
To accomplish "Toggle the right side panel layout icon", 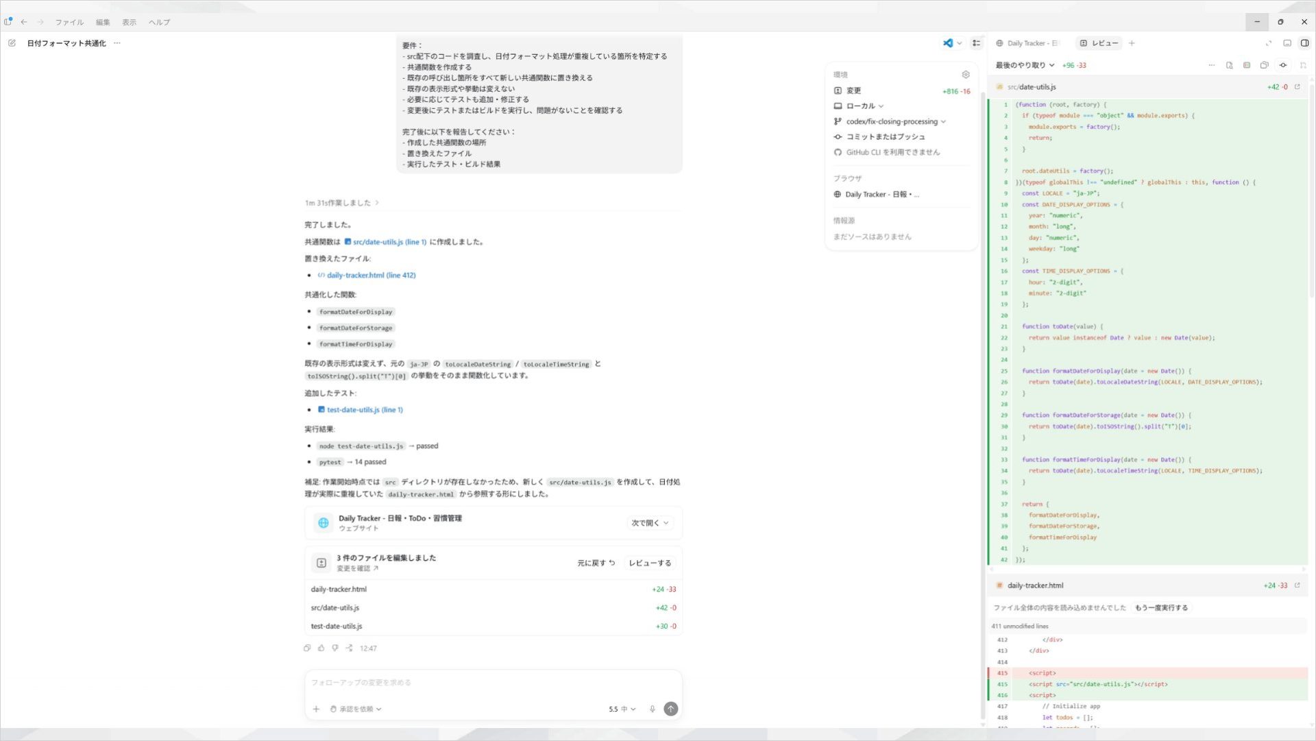I will click(1304, 43).
